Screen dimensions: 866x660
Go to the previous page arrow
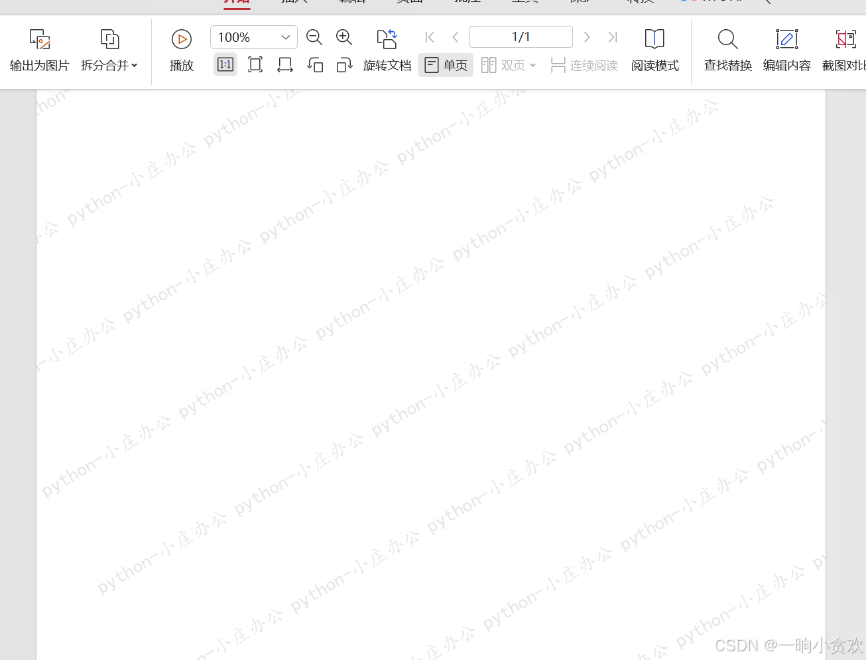point(456,37)
